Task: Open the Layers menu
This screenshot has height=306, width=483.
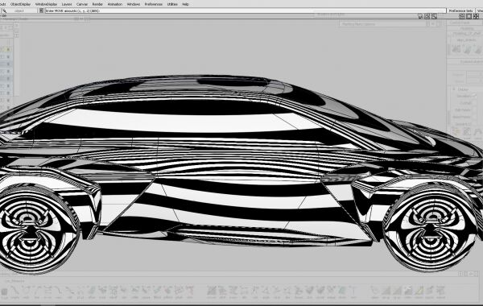Action: [x=67, y=4]
